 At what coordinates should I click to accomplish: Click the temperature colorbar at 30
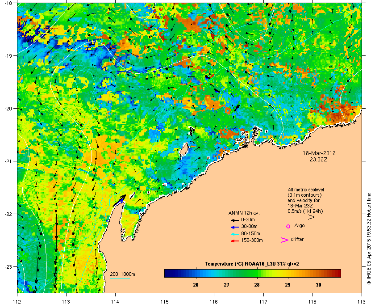(318, 273)
